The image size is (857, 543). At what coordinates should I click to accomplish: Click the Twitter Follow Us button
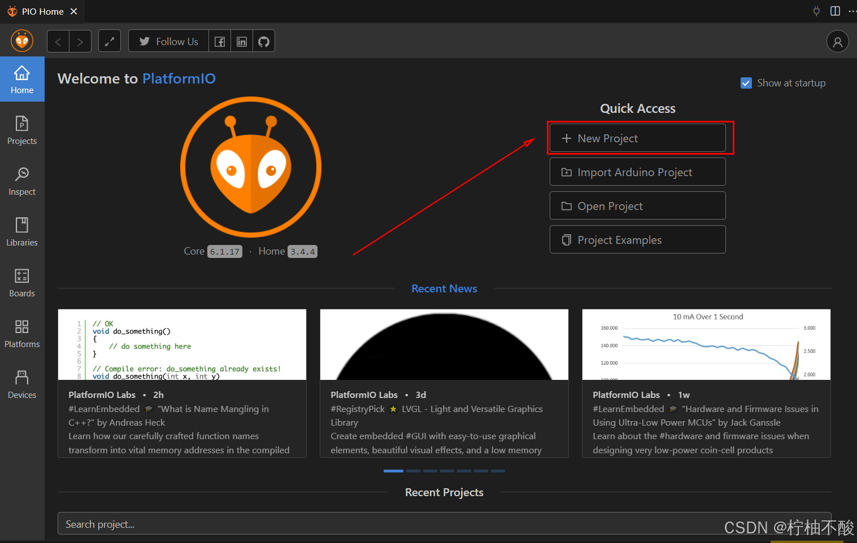[169, 41]
